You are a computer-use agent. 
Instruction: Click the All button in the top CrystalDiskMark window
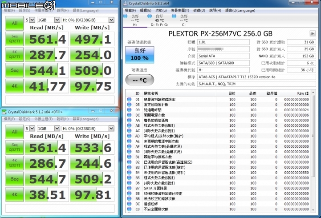click(14, 23)
